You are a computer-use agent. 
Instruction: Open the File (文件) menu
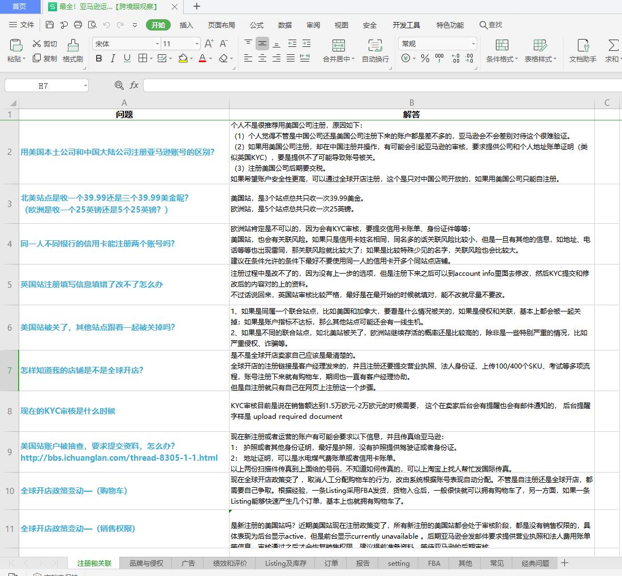point(22,25)
